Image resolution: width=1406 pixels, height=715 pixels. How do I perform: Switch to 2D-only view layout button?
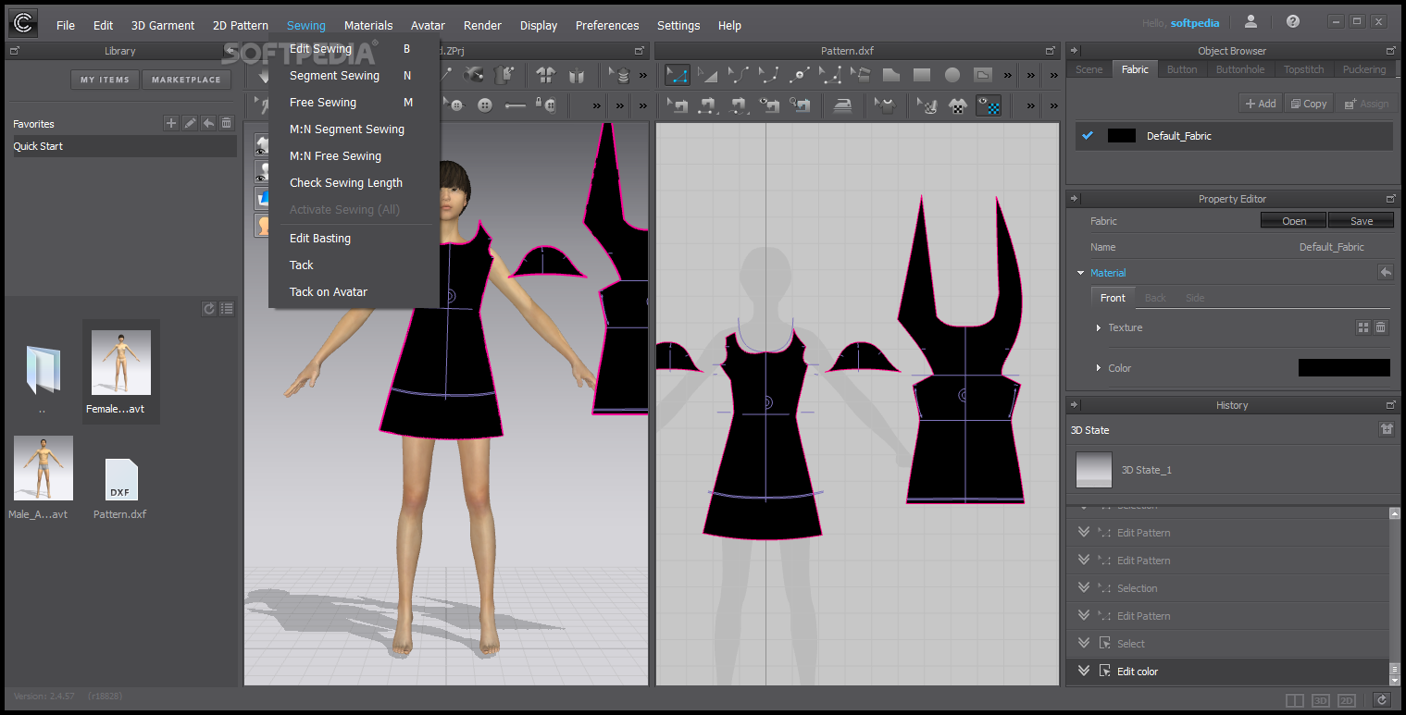1347,700
